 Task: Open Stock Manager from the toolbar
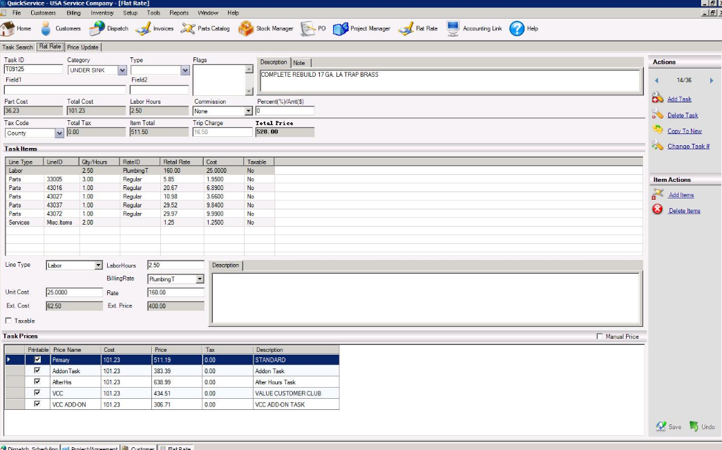[246, 28]
